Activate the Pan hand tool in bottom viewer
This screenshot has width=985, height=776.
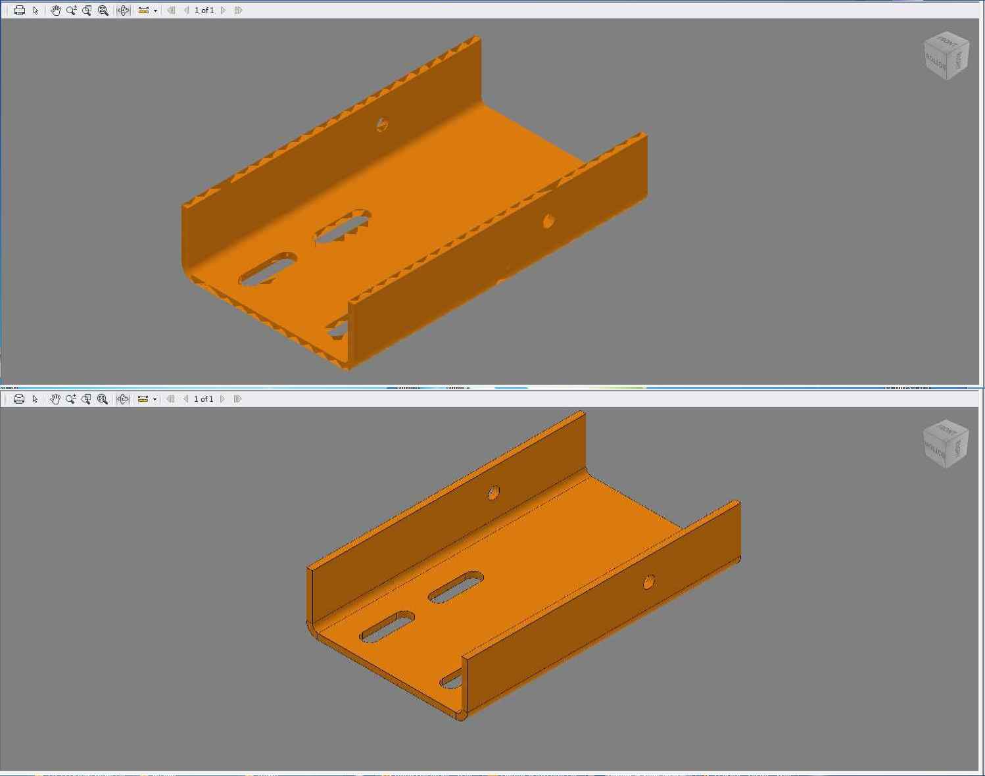(x=55, y=399)
